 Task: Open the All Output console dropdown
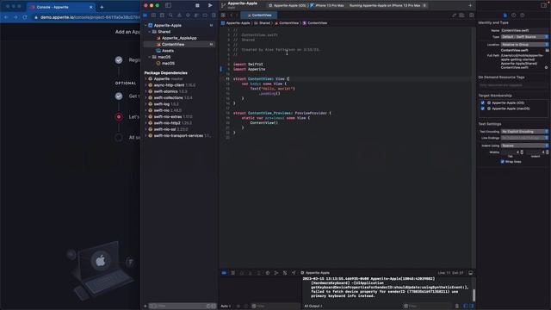click(x=313, y=307)
